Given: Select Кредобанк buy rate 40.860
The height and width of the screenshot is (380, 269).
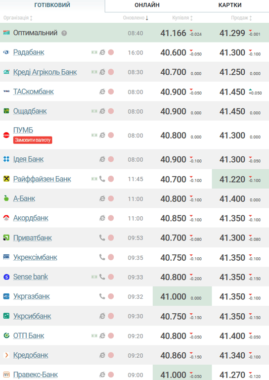Looking at the screenshot, I should point(173,356).
